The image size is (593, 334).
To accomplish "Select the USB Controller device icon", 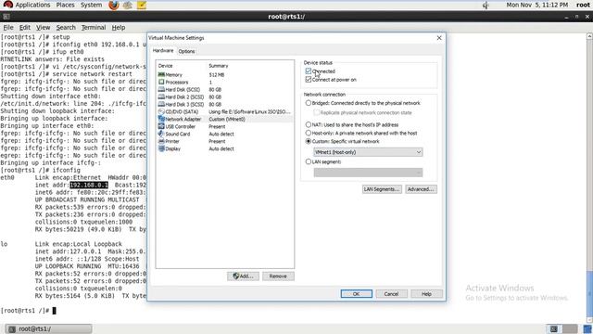I will (161, 126).
